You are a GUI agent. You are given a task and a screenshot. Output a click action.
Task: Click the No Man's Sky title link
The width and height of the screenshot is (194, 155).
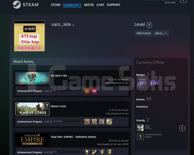tap(59, 76)
